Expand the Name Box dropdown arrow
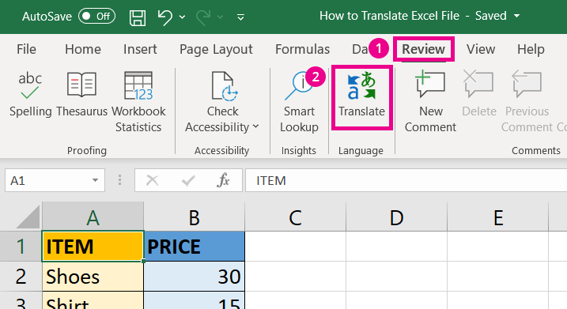The height and width of the screenshot is (309, 567). [95, 180]
